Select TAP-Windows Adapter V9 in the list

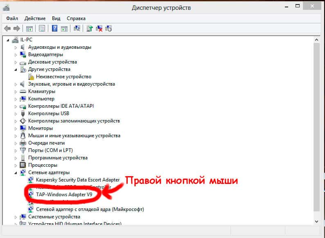tap(64, 195)
